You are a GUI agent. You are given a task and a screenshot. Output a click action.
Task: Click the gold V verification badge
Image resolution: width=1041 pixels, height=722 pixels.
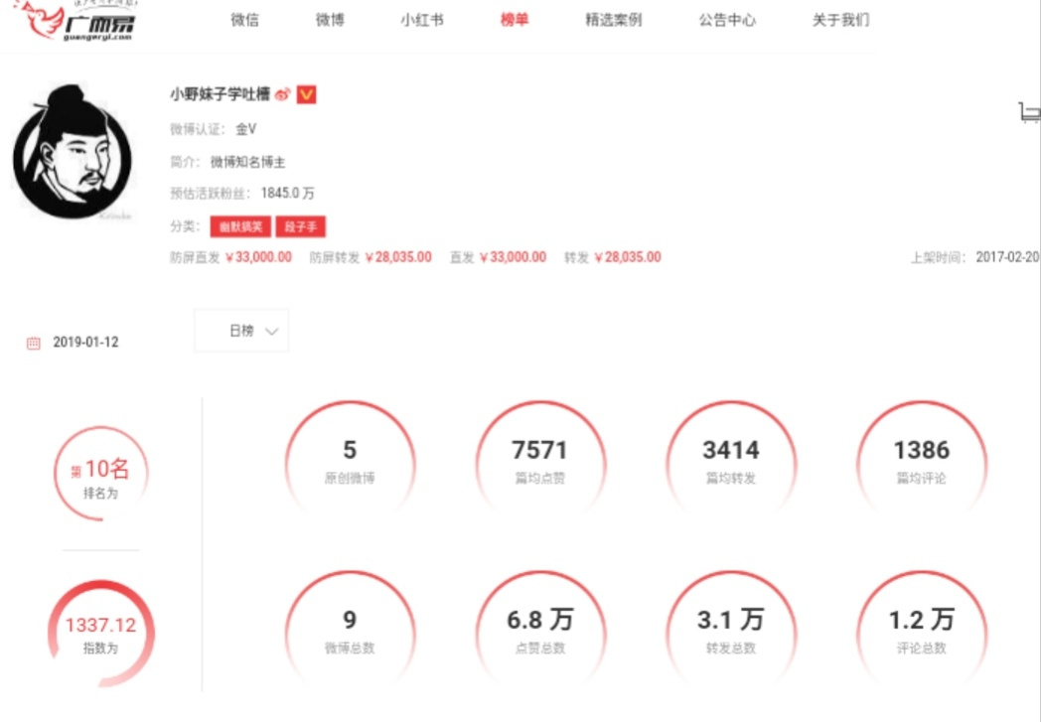pos(306,95)
